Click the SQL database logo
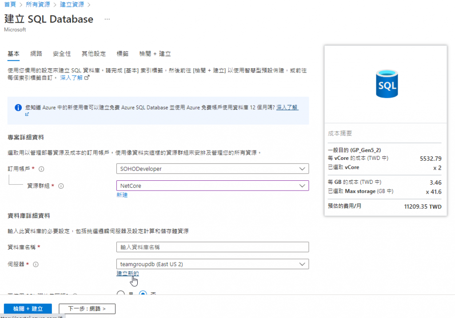This screenshot has height=318, width=455. (x=387, y=84)
